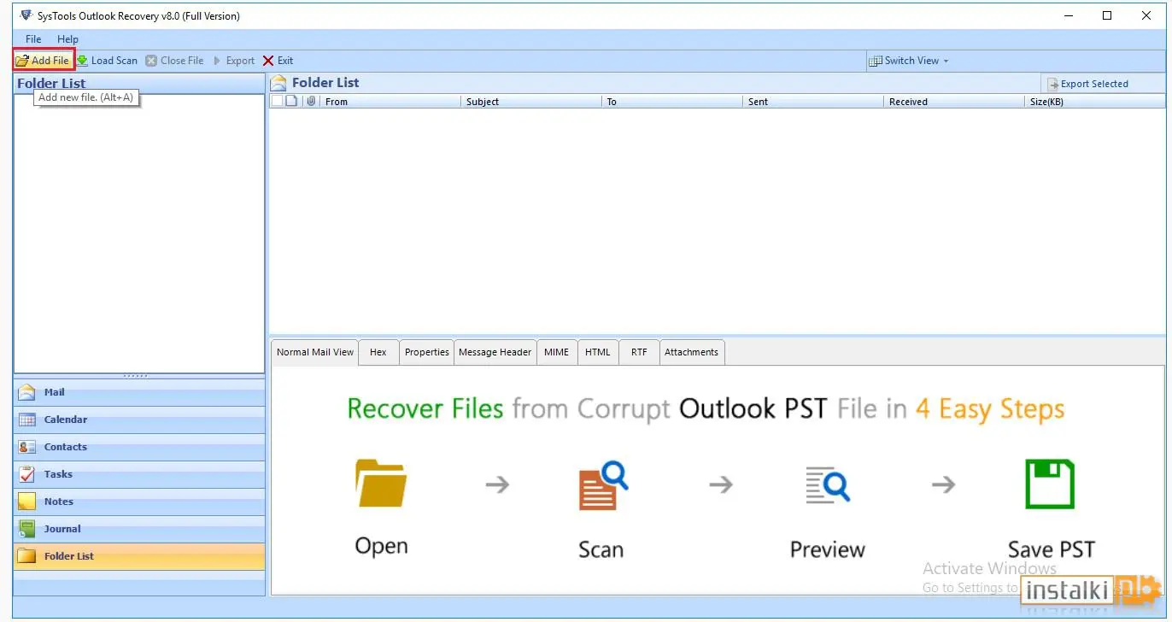Click the splitter grip above the Mail button

tap(136, 376)
